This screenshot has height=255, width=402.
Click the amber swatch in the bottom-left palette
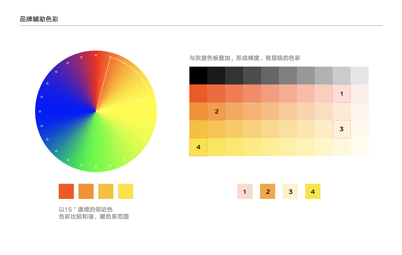point(106,191)
